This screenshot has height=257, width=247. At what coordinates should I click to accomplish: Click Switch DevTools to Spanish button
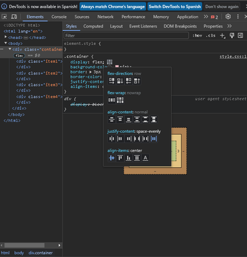coord(175,6)
